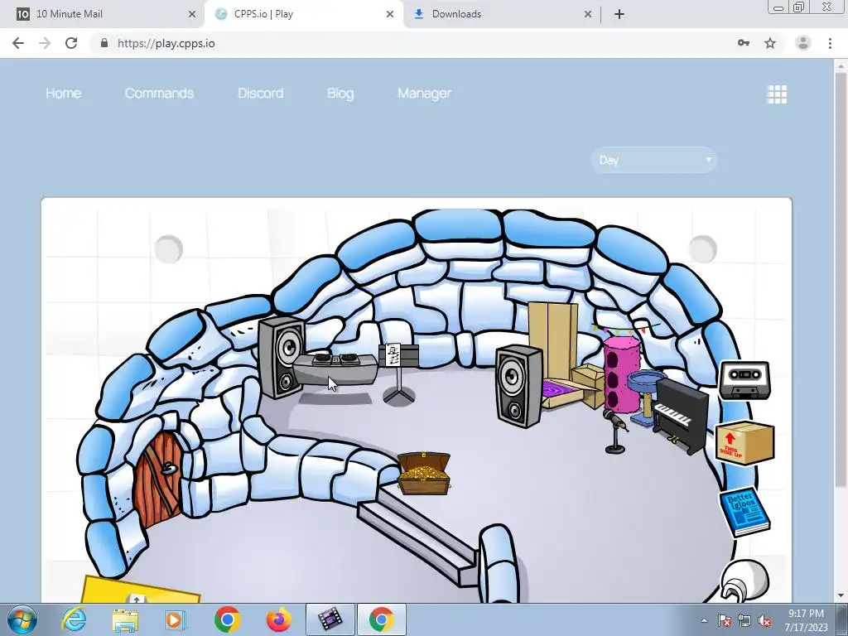Open the saved passwords key icon
The height and width of the screenshot is (636, 848).
(744, 43)
